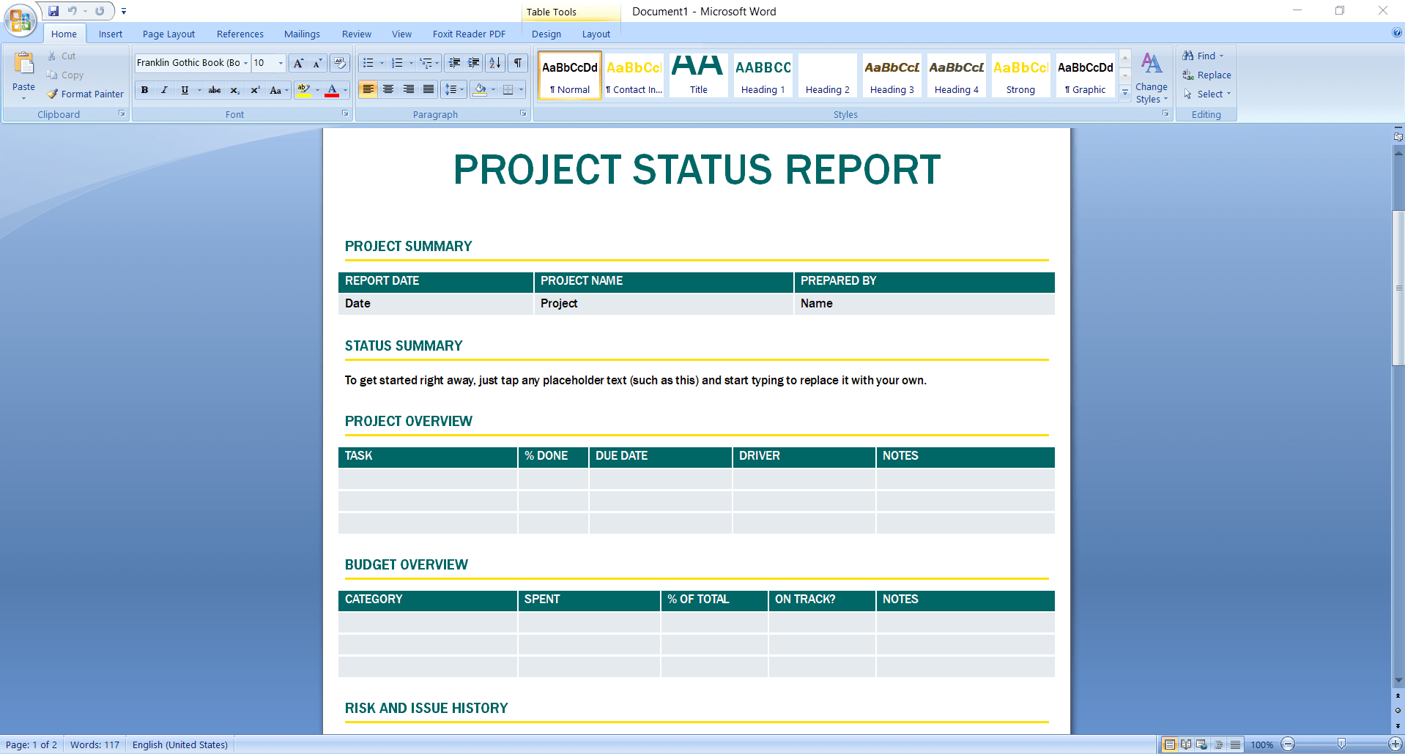Open the Line Spacing dropdown
Image resolution: width=1405 pixels, height=754 pixels.
coord(453,89)
